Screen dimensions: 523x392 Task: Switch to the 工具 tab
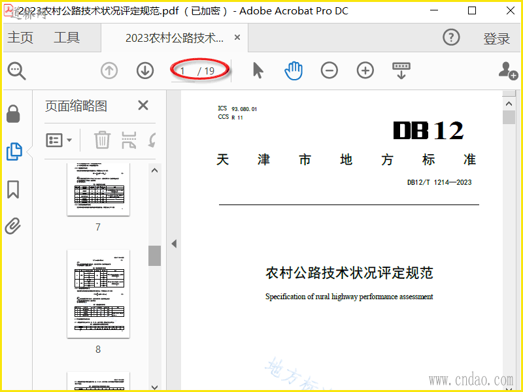[67, 37]
